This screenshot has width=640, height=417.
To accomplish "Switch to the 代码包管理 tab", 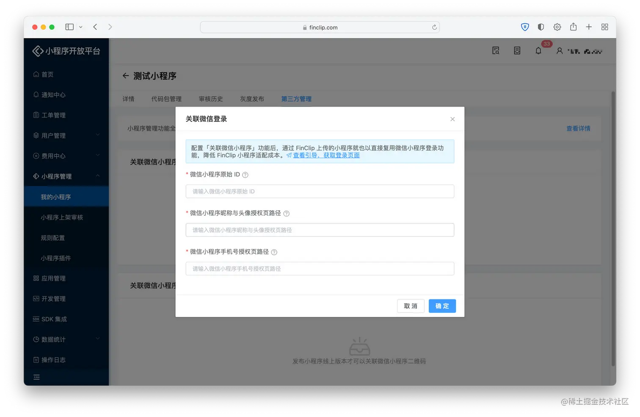I will click(166, 99).
